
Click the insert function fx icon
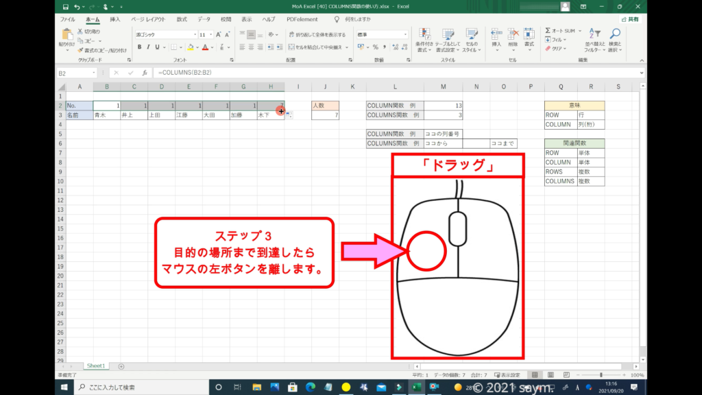click(144, 73)
